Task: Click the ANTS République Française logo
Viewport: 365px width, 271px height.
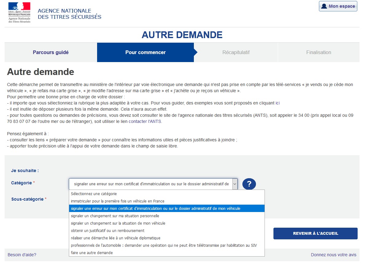Action: (x=19, y=13)
